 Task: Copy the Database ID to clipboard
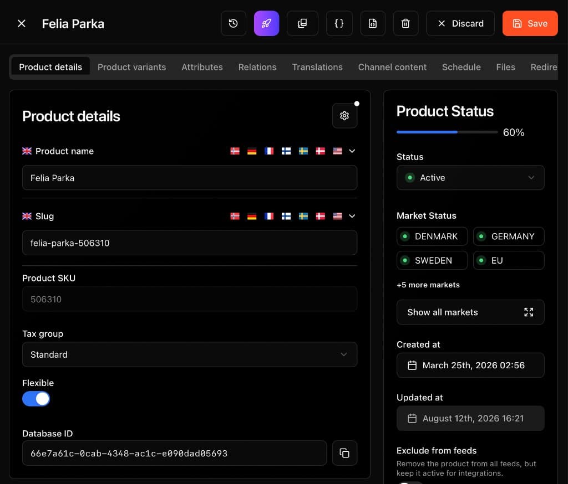(344, 453)
